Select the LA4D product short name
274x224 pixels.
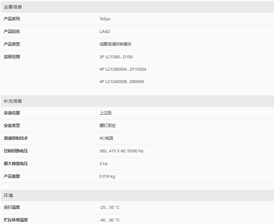pyautogui.click(x=105, y=32)
